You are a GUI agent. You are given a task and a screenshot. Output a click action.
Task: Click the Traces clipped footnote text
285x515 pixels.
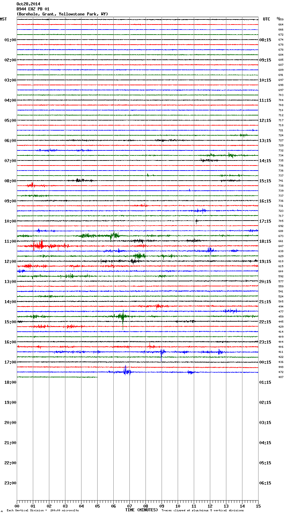point(203,511)
